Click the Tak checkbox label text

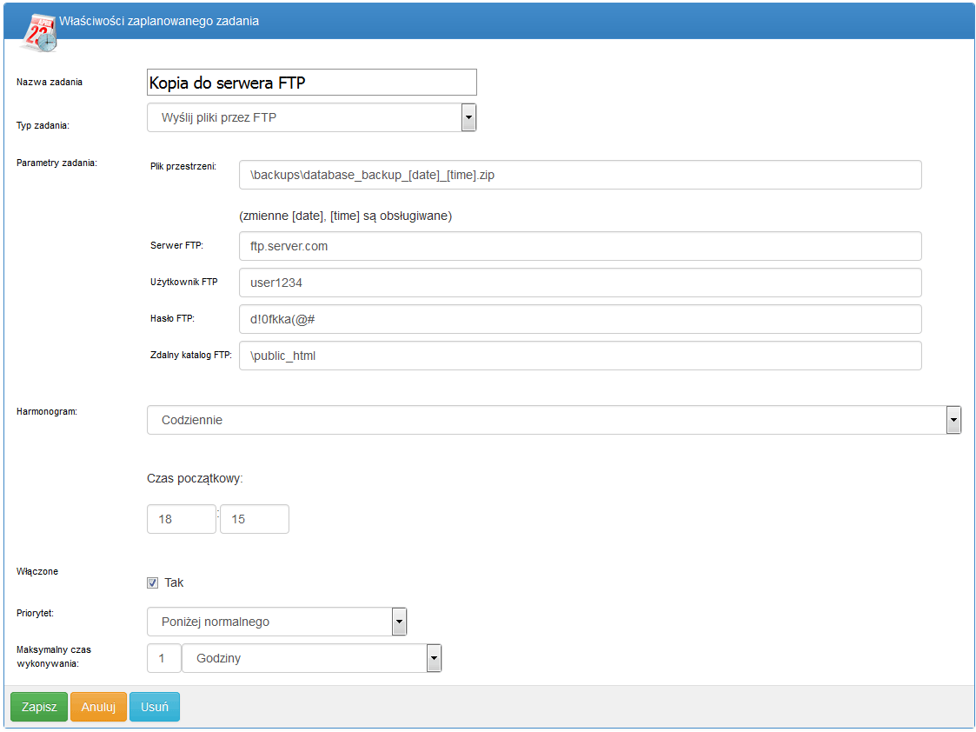174,582
